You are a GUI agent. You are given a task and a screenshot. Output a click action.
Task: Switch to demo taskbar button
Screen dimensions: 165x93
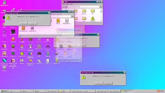point(127,91)
